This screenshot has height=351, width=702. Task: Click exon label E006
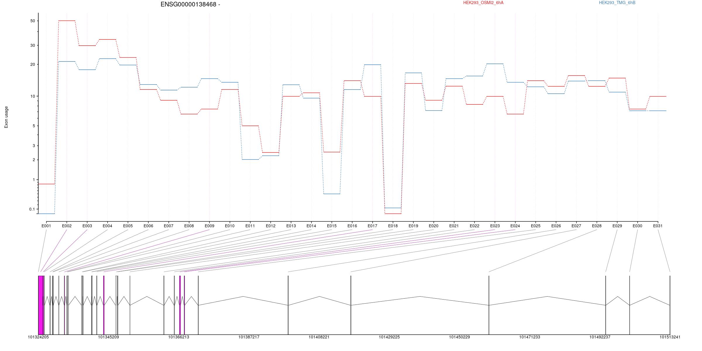click(148, 226)
